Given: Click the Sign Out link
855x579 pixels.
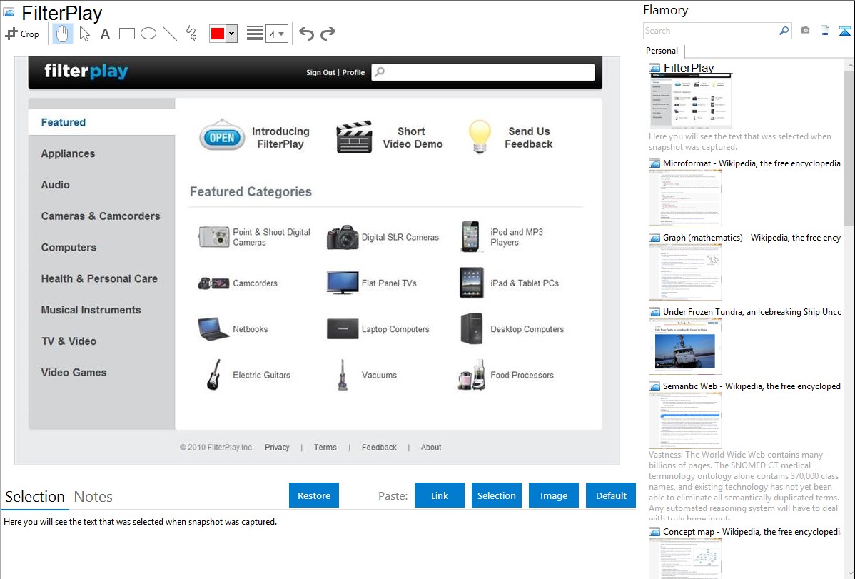Looking at the screenshot, I should pos(320,72).
